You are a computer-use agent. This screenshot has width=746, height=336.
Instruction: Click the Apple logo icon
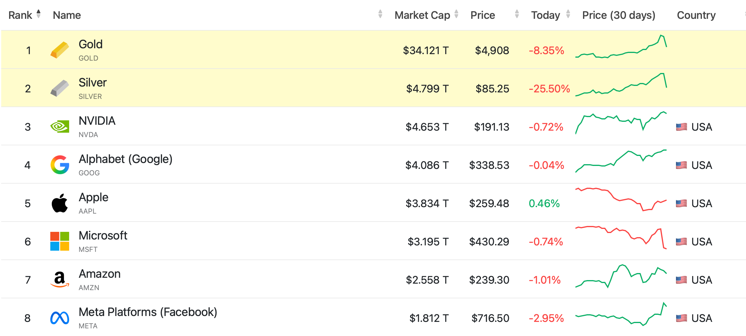(60, 203)
